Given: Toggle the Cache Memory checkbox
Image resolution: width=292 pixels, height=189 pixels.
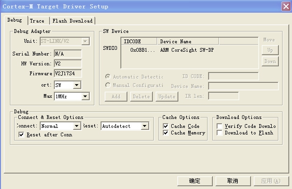Looking at the screenshot, I should click(x=166, y=133).
